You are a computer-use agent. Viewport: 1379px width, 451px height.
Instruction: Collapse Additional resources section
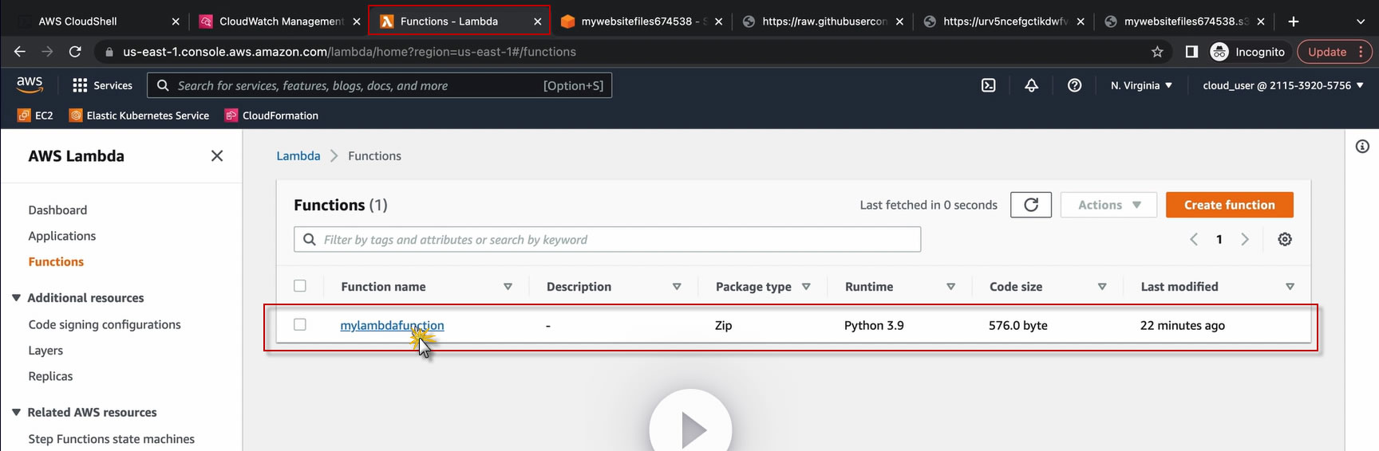pos(16,298)
